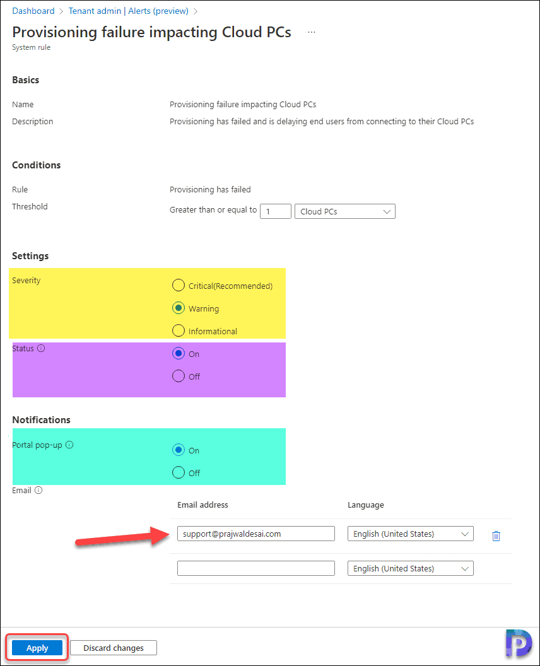Click the Status info icon
This screenshot has height=666, width=540.
pos(41,348)
